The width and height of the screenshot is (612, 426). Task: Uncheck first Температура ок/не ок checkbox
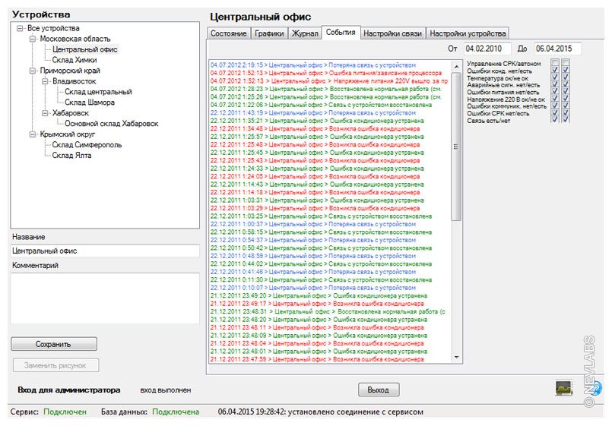click(555, 77)
